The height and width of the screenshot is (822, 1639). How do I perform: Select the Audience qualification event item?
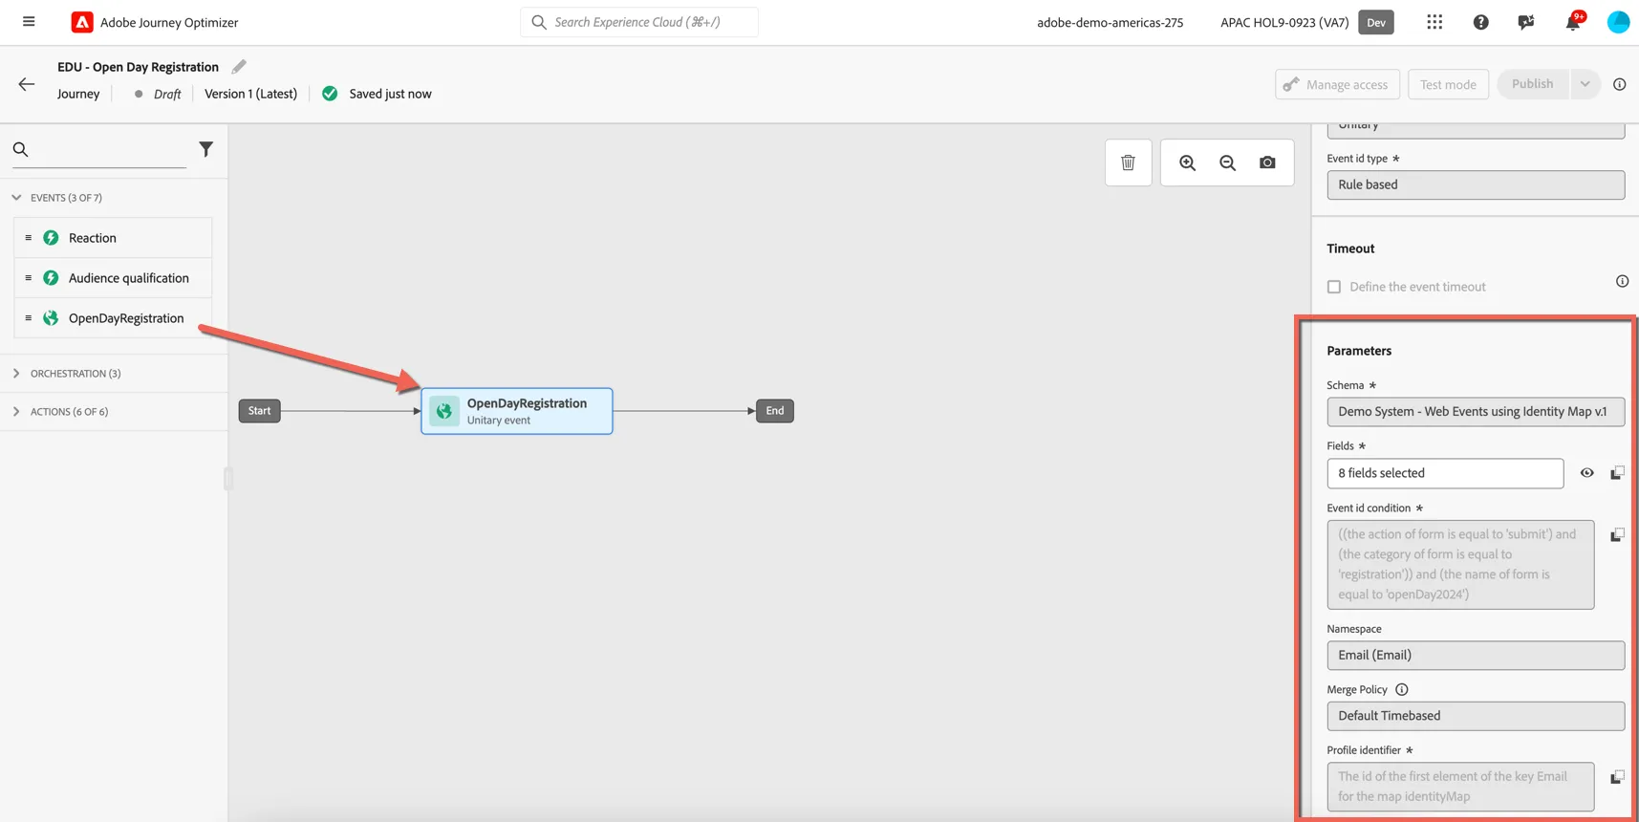113,278
